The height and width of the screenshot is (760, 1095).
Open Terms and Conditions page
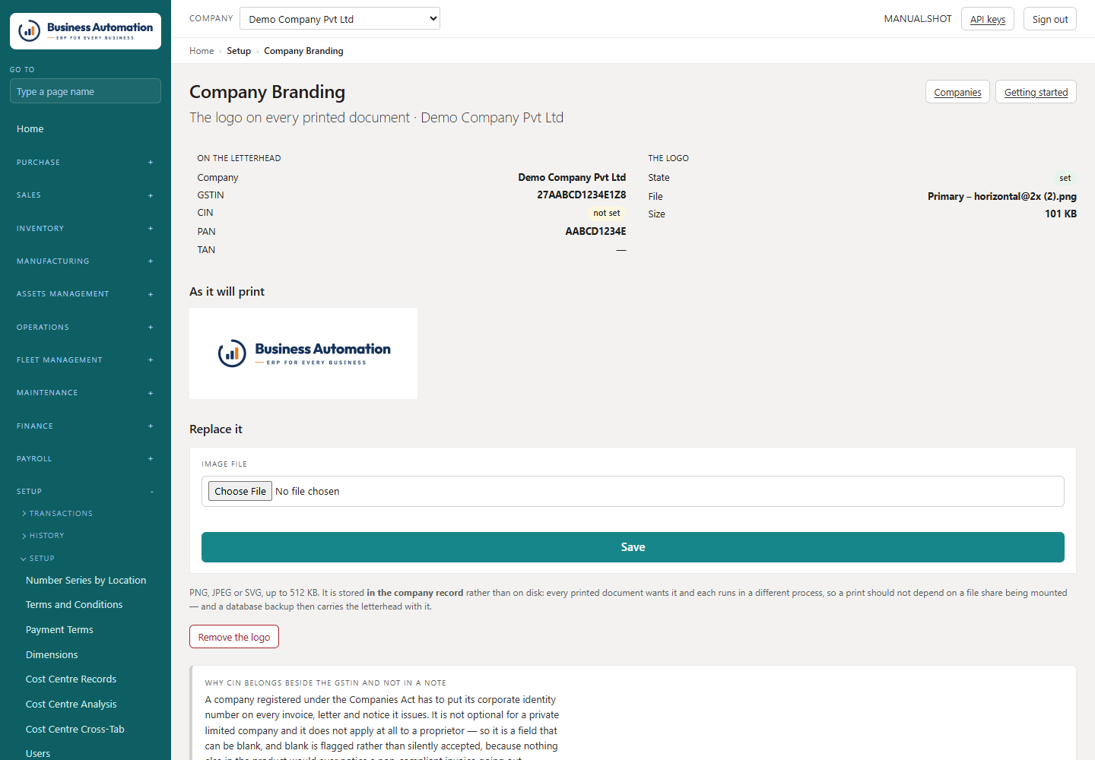pyautogui.click(x=74, y=605)
